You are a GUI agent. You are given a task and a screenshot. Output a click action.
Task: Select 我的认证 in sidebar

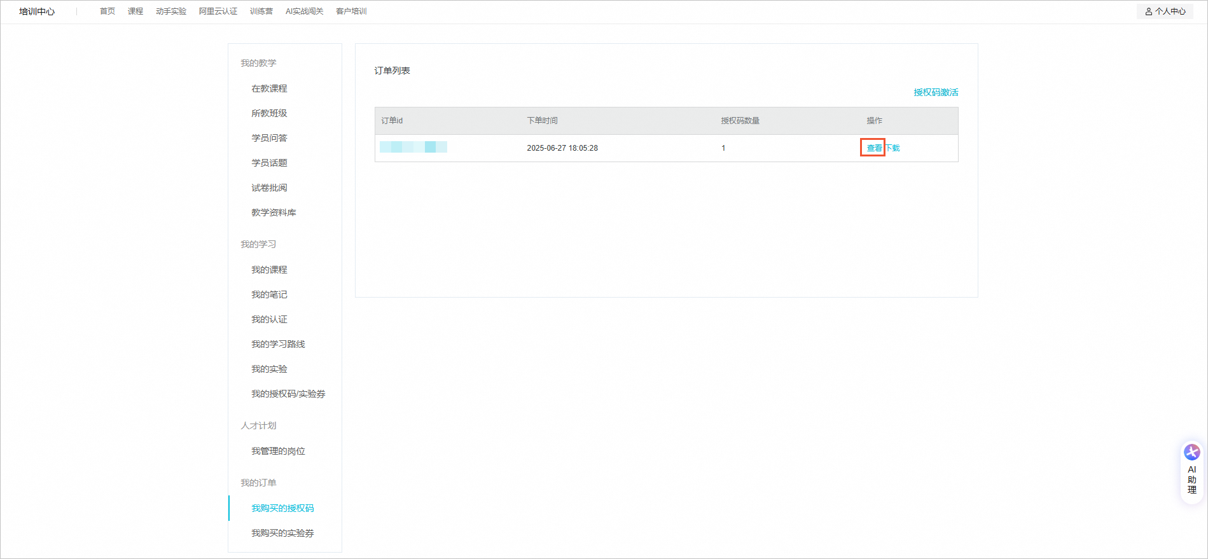(x=269, y=319)
